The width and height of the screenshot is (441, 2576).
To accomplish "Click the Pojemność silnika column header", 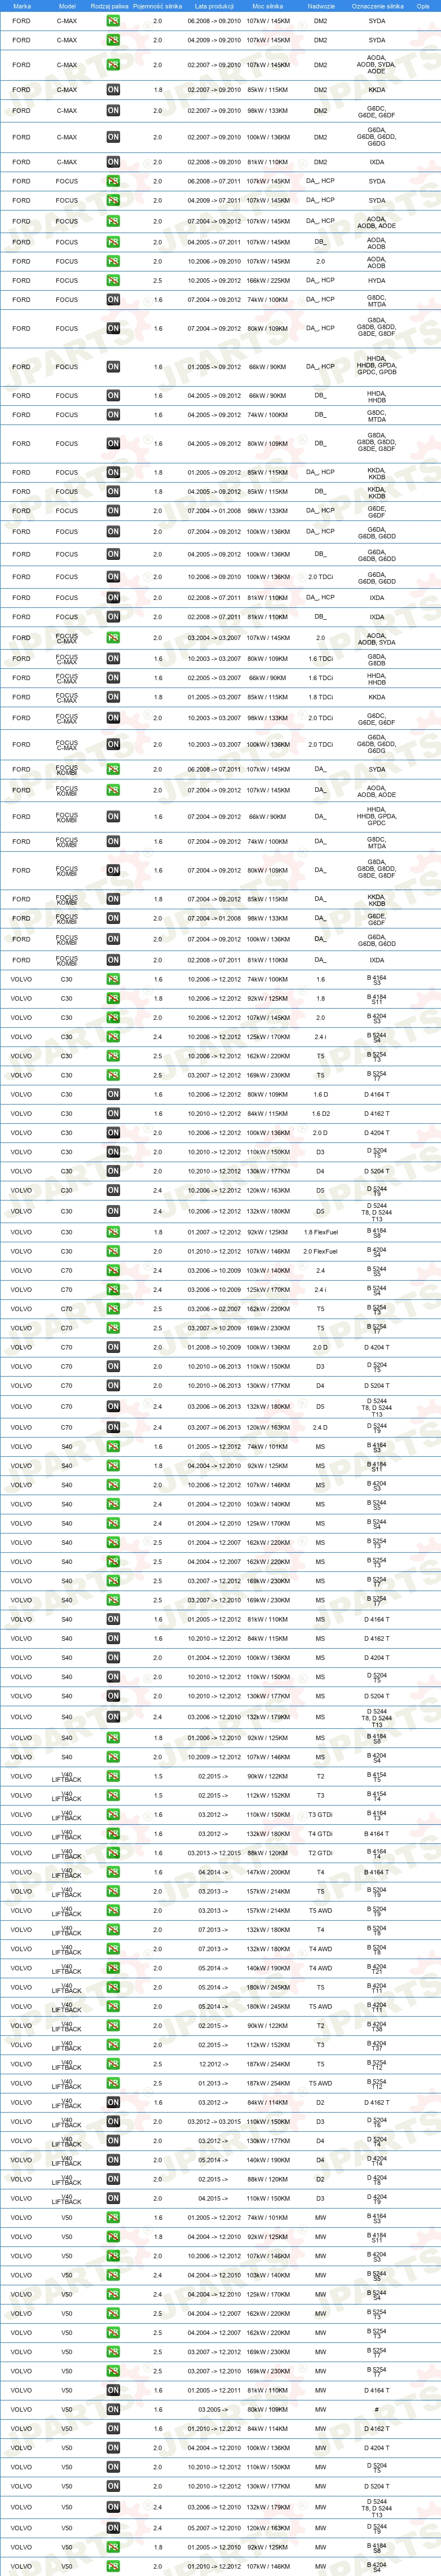I will pos(158,6).
